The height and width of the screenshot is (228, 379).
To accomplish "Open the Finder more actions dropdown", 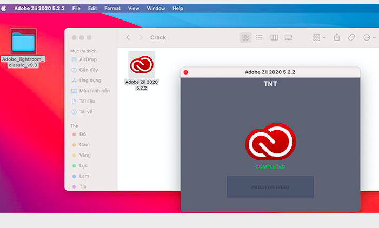I will pos(369,37).
